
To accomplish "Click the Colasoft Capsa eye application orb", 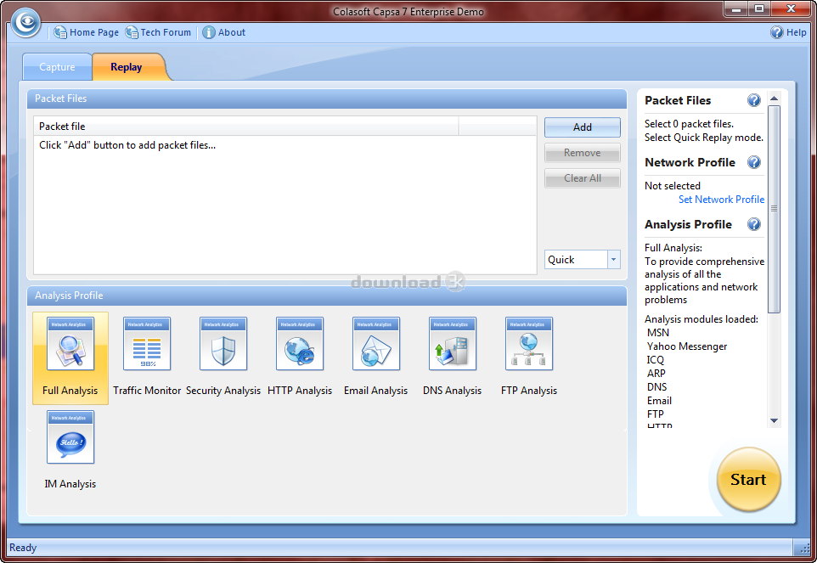I will pyautogui.click(x=25, y=22).
